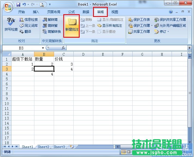194x157 pixels.
Task: Undo the last action
Action: [x=24, y=5]
